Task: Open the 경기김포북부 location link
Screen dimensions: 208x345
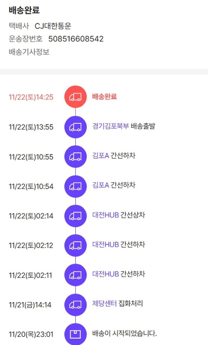Action: (x=110, y=126)
